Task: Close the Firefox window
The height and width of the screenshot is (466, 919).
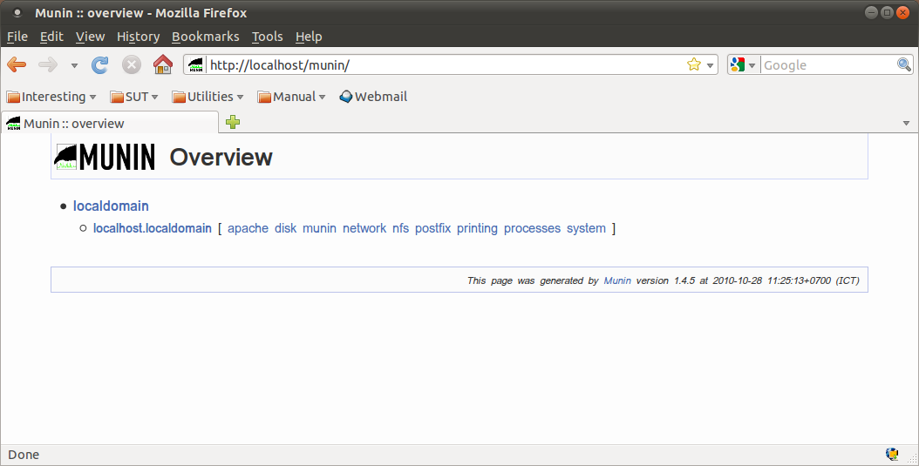Action: [902, 12]
